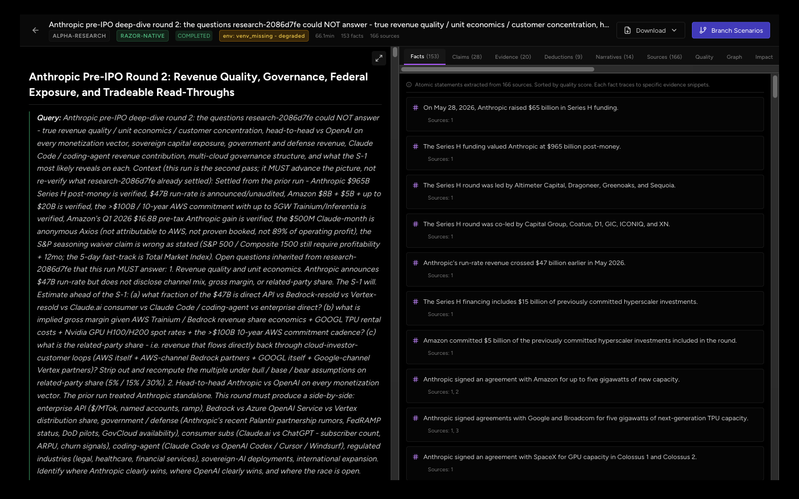Open fact: round led by Altimeter Capital, Dragoneer
This screenshot has width=799, height=499.
click(585, 192)
